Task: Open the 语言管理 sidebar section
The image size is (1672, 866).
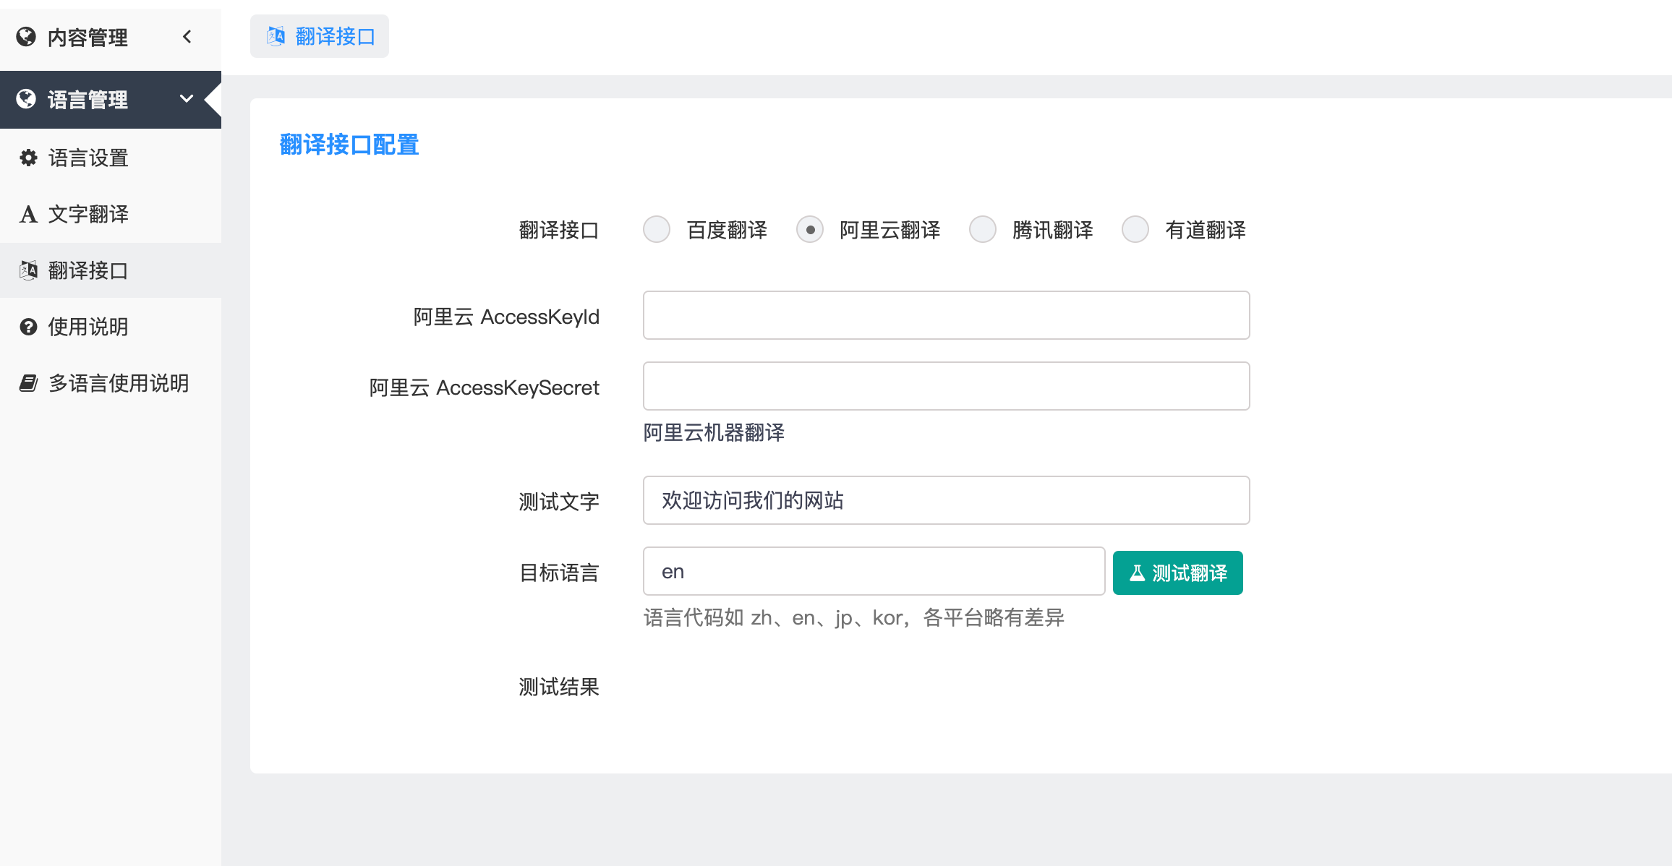Action: pos(111,100)
